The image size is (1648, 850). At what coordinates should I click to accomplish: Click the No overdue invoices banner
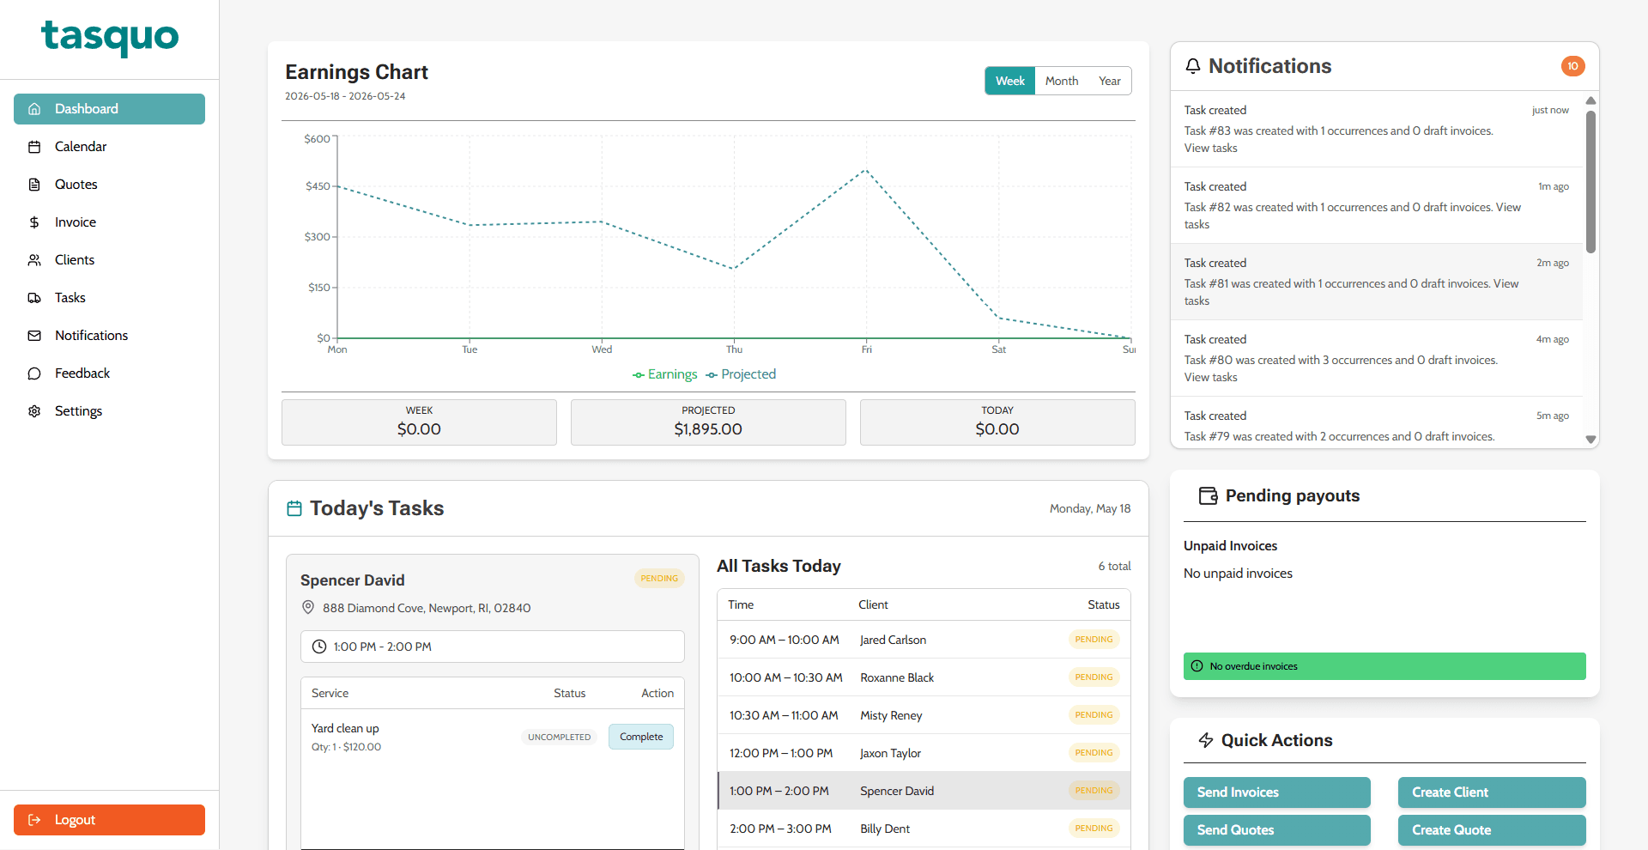(x=1384, y=666)
